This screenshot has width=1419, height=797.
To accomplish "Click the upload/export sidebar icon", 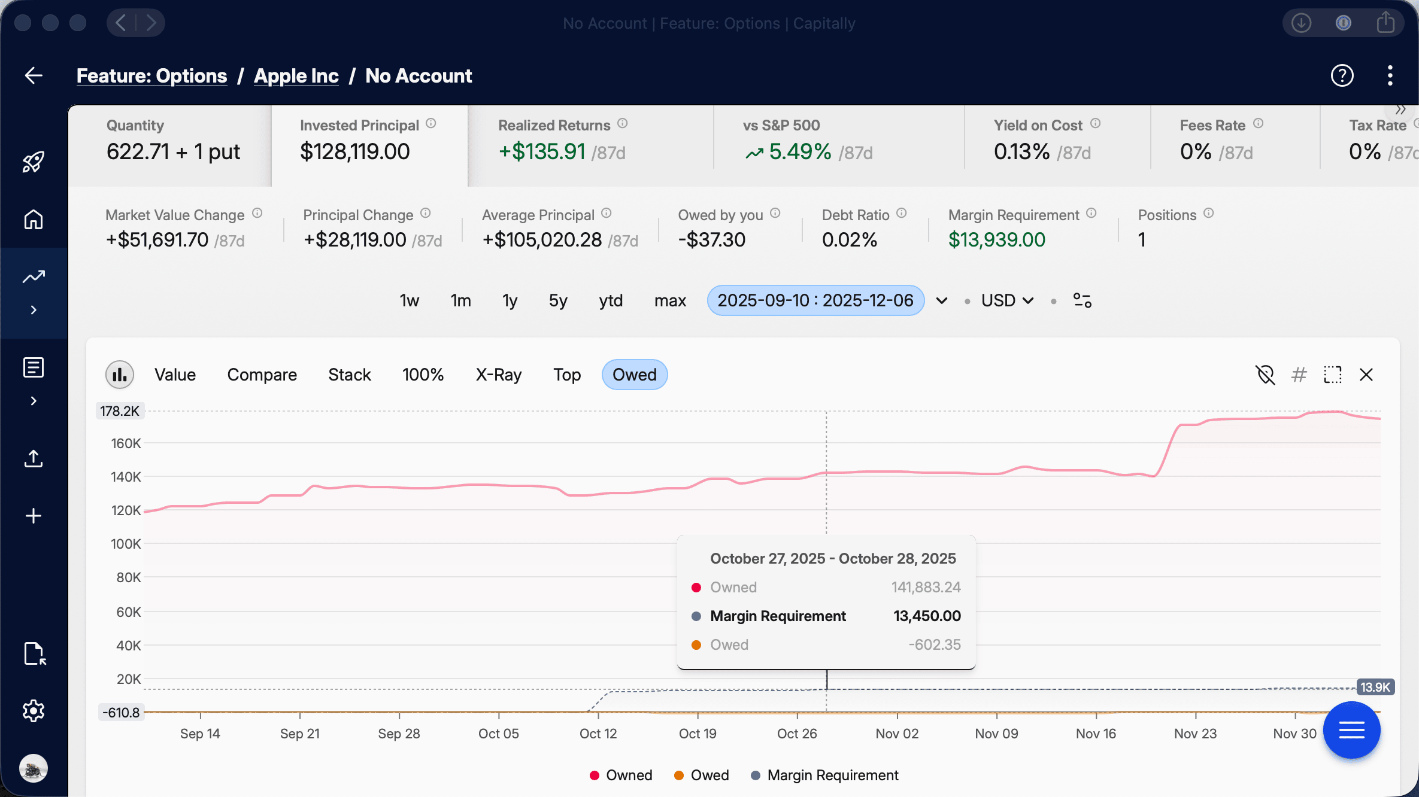I will tap(34, 458).
